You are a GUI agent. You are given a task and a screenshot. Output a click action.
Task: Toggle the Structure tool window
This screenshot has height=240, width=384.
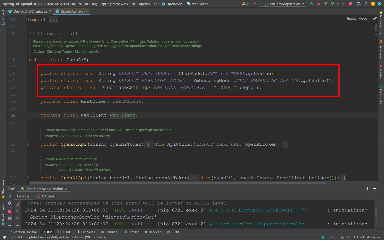(3, 189)
